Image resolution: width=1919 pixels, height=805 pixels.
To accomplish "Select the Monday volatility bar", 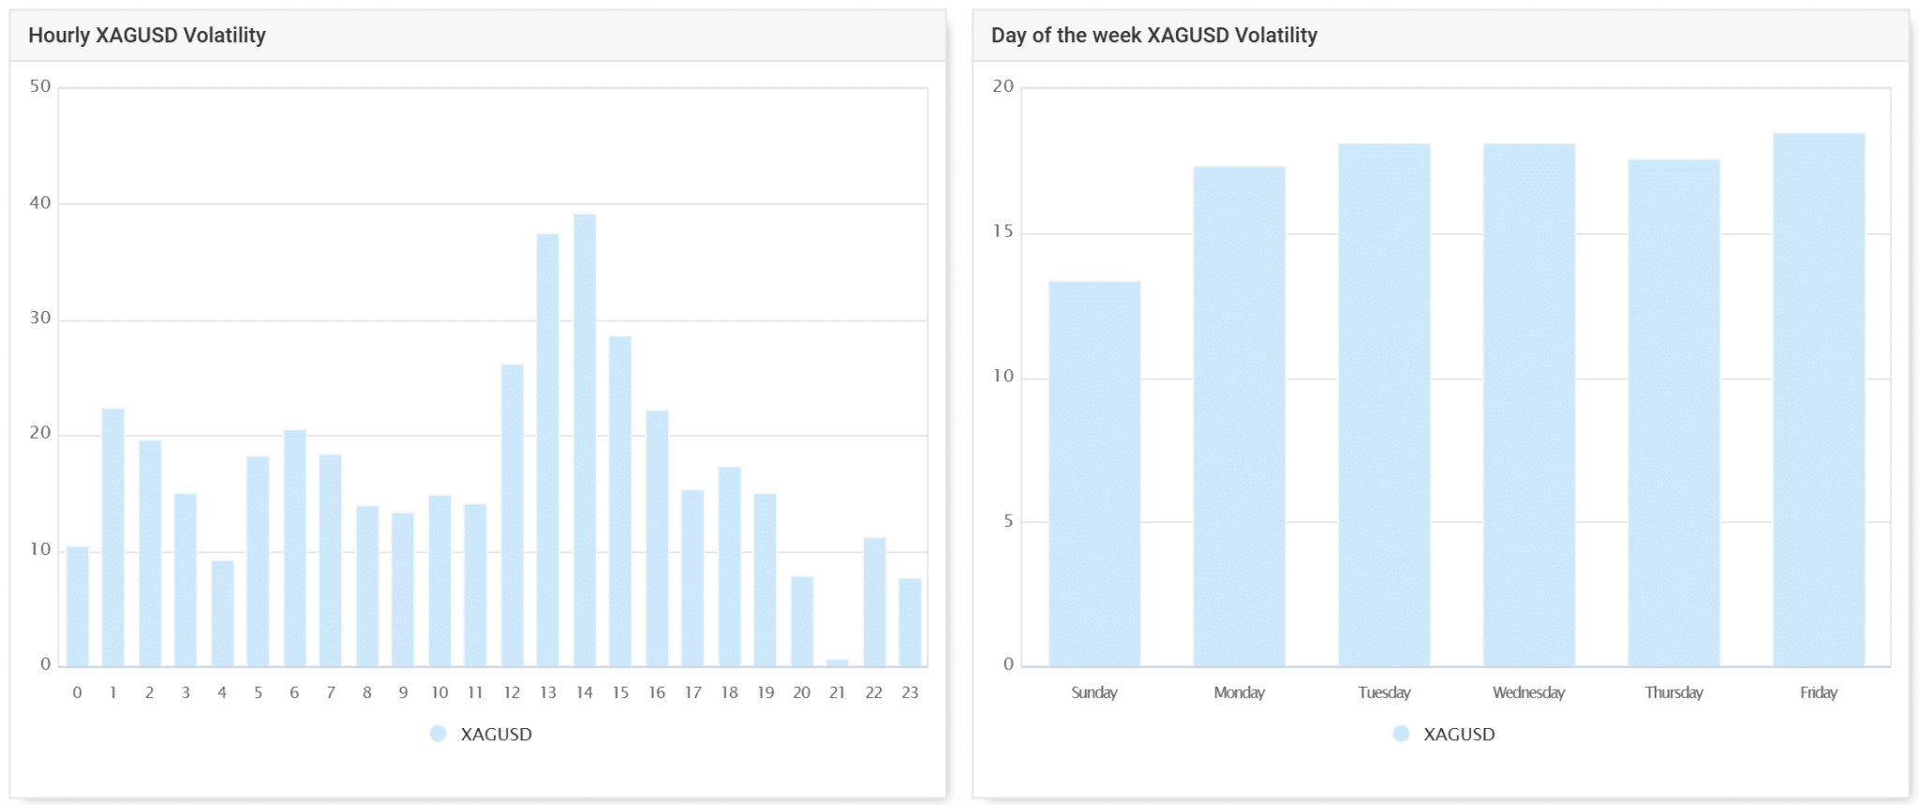I will pos(1239,416).
